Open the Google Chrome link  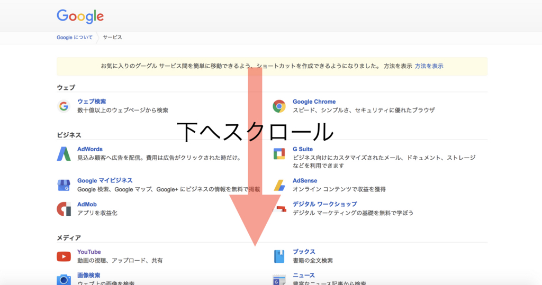(x=314, y=102)
